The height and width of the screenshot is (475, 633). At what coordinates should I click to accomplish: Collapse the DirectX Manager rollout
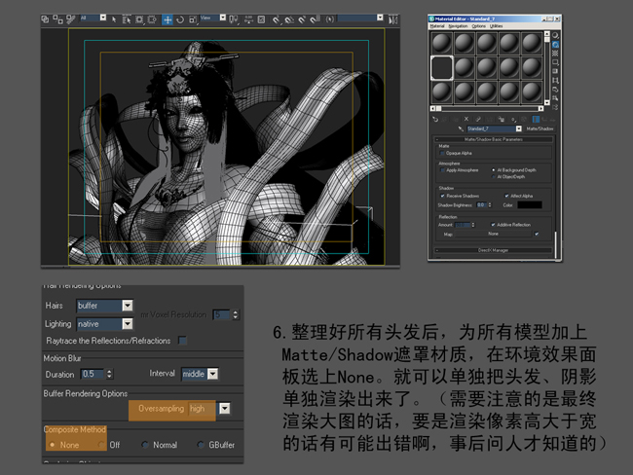point(494,250)
